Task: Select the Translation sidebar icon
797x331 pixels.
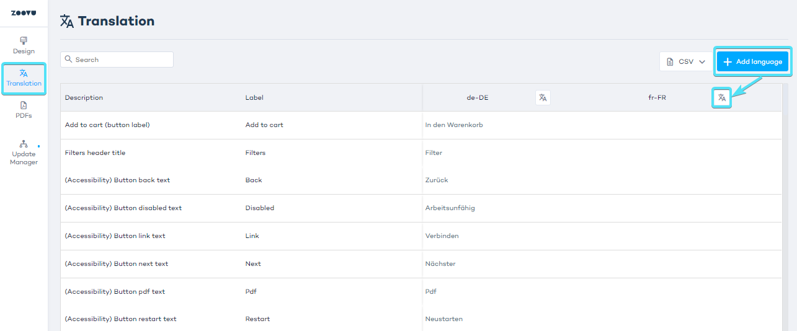Action: [x=24, y=73]
